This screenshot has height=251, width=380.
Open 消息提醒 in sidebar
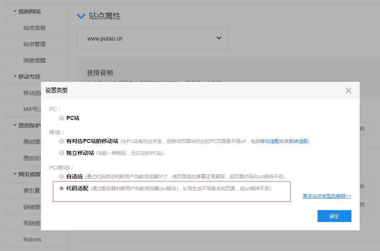(34, 60)
